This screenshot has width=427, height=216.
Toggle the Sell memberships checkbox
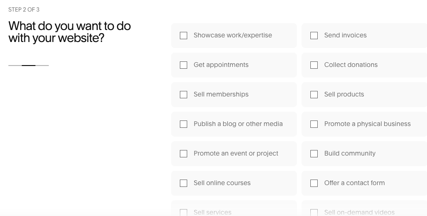pyautogui.click(x=184, y=95)
